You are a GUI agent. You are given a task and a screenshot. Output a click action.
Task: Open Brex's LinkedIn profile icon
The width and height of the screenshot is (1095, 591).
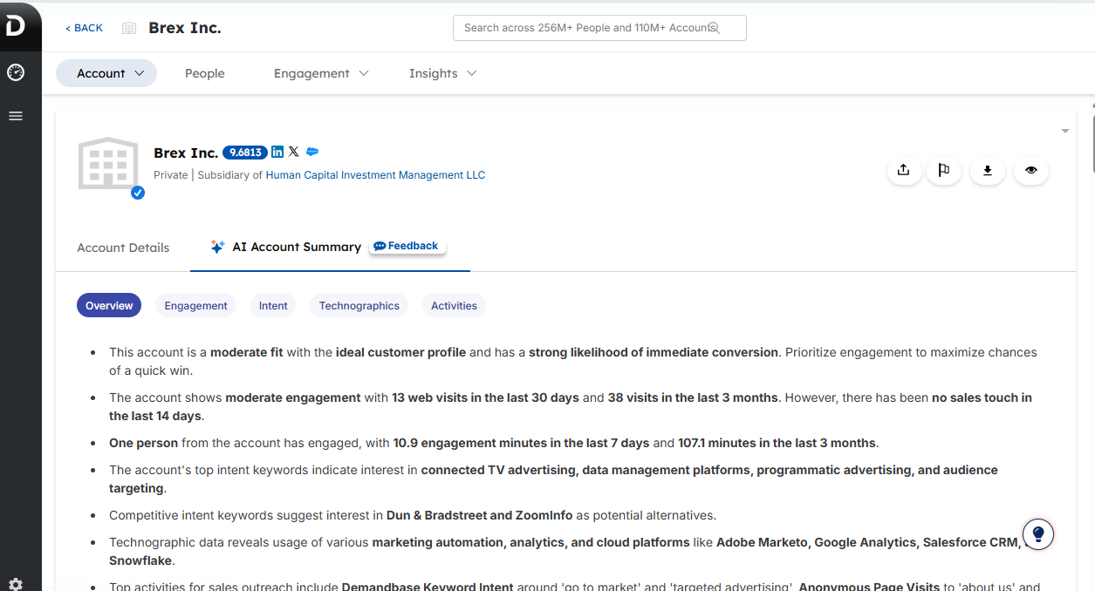277,152
